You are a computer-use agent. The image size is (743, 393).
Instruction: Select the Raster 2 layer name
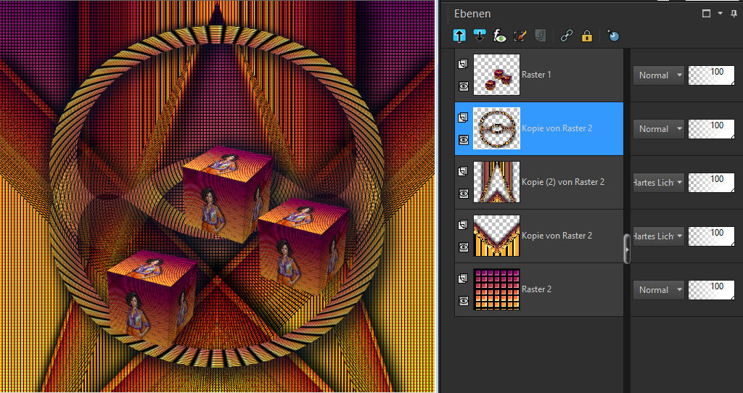[x=536, y=289]
